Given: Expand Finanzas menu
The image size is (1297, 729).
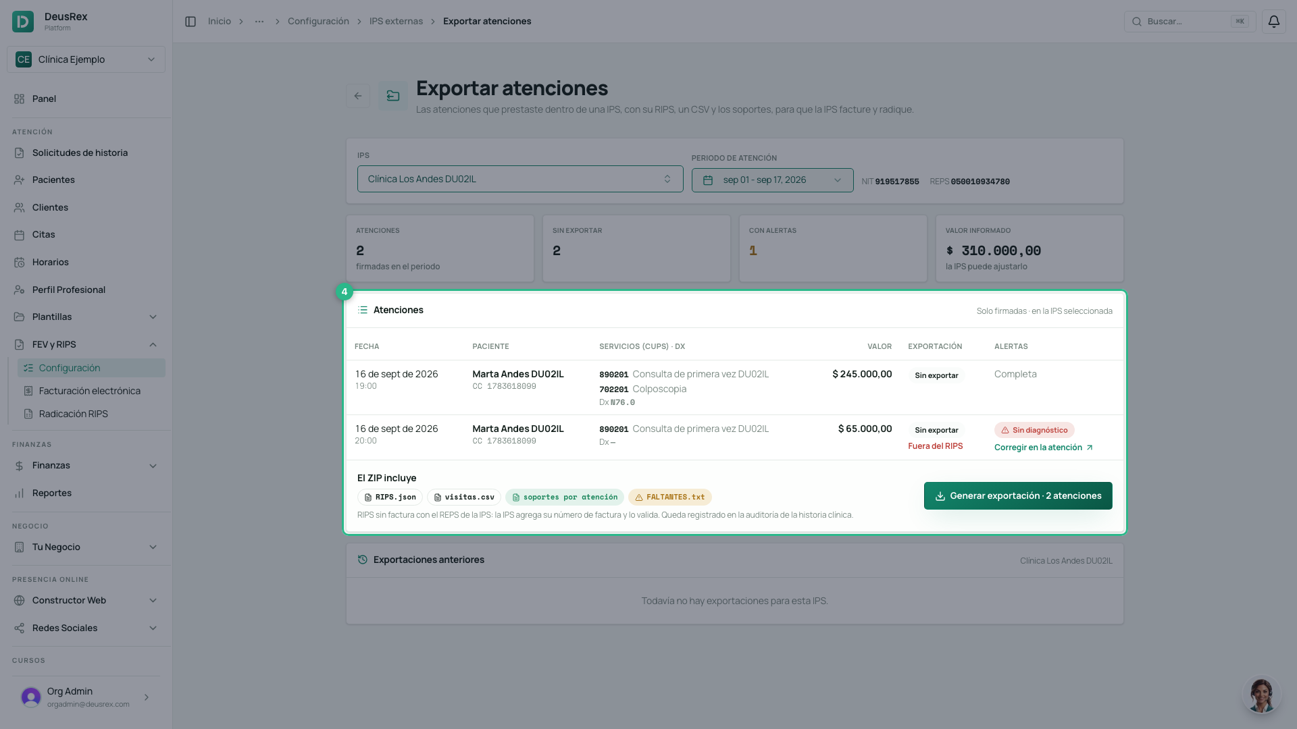Looking at the screenshot, I should pyautogui.click(x=86, y=466).
